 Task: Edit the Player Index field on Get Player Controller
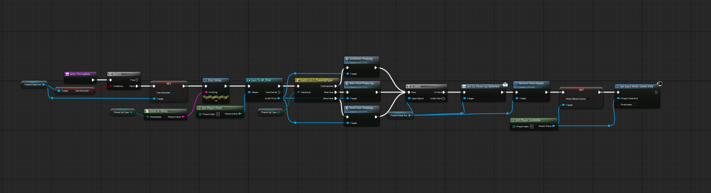point(531,126)
